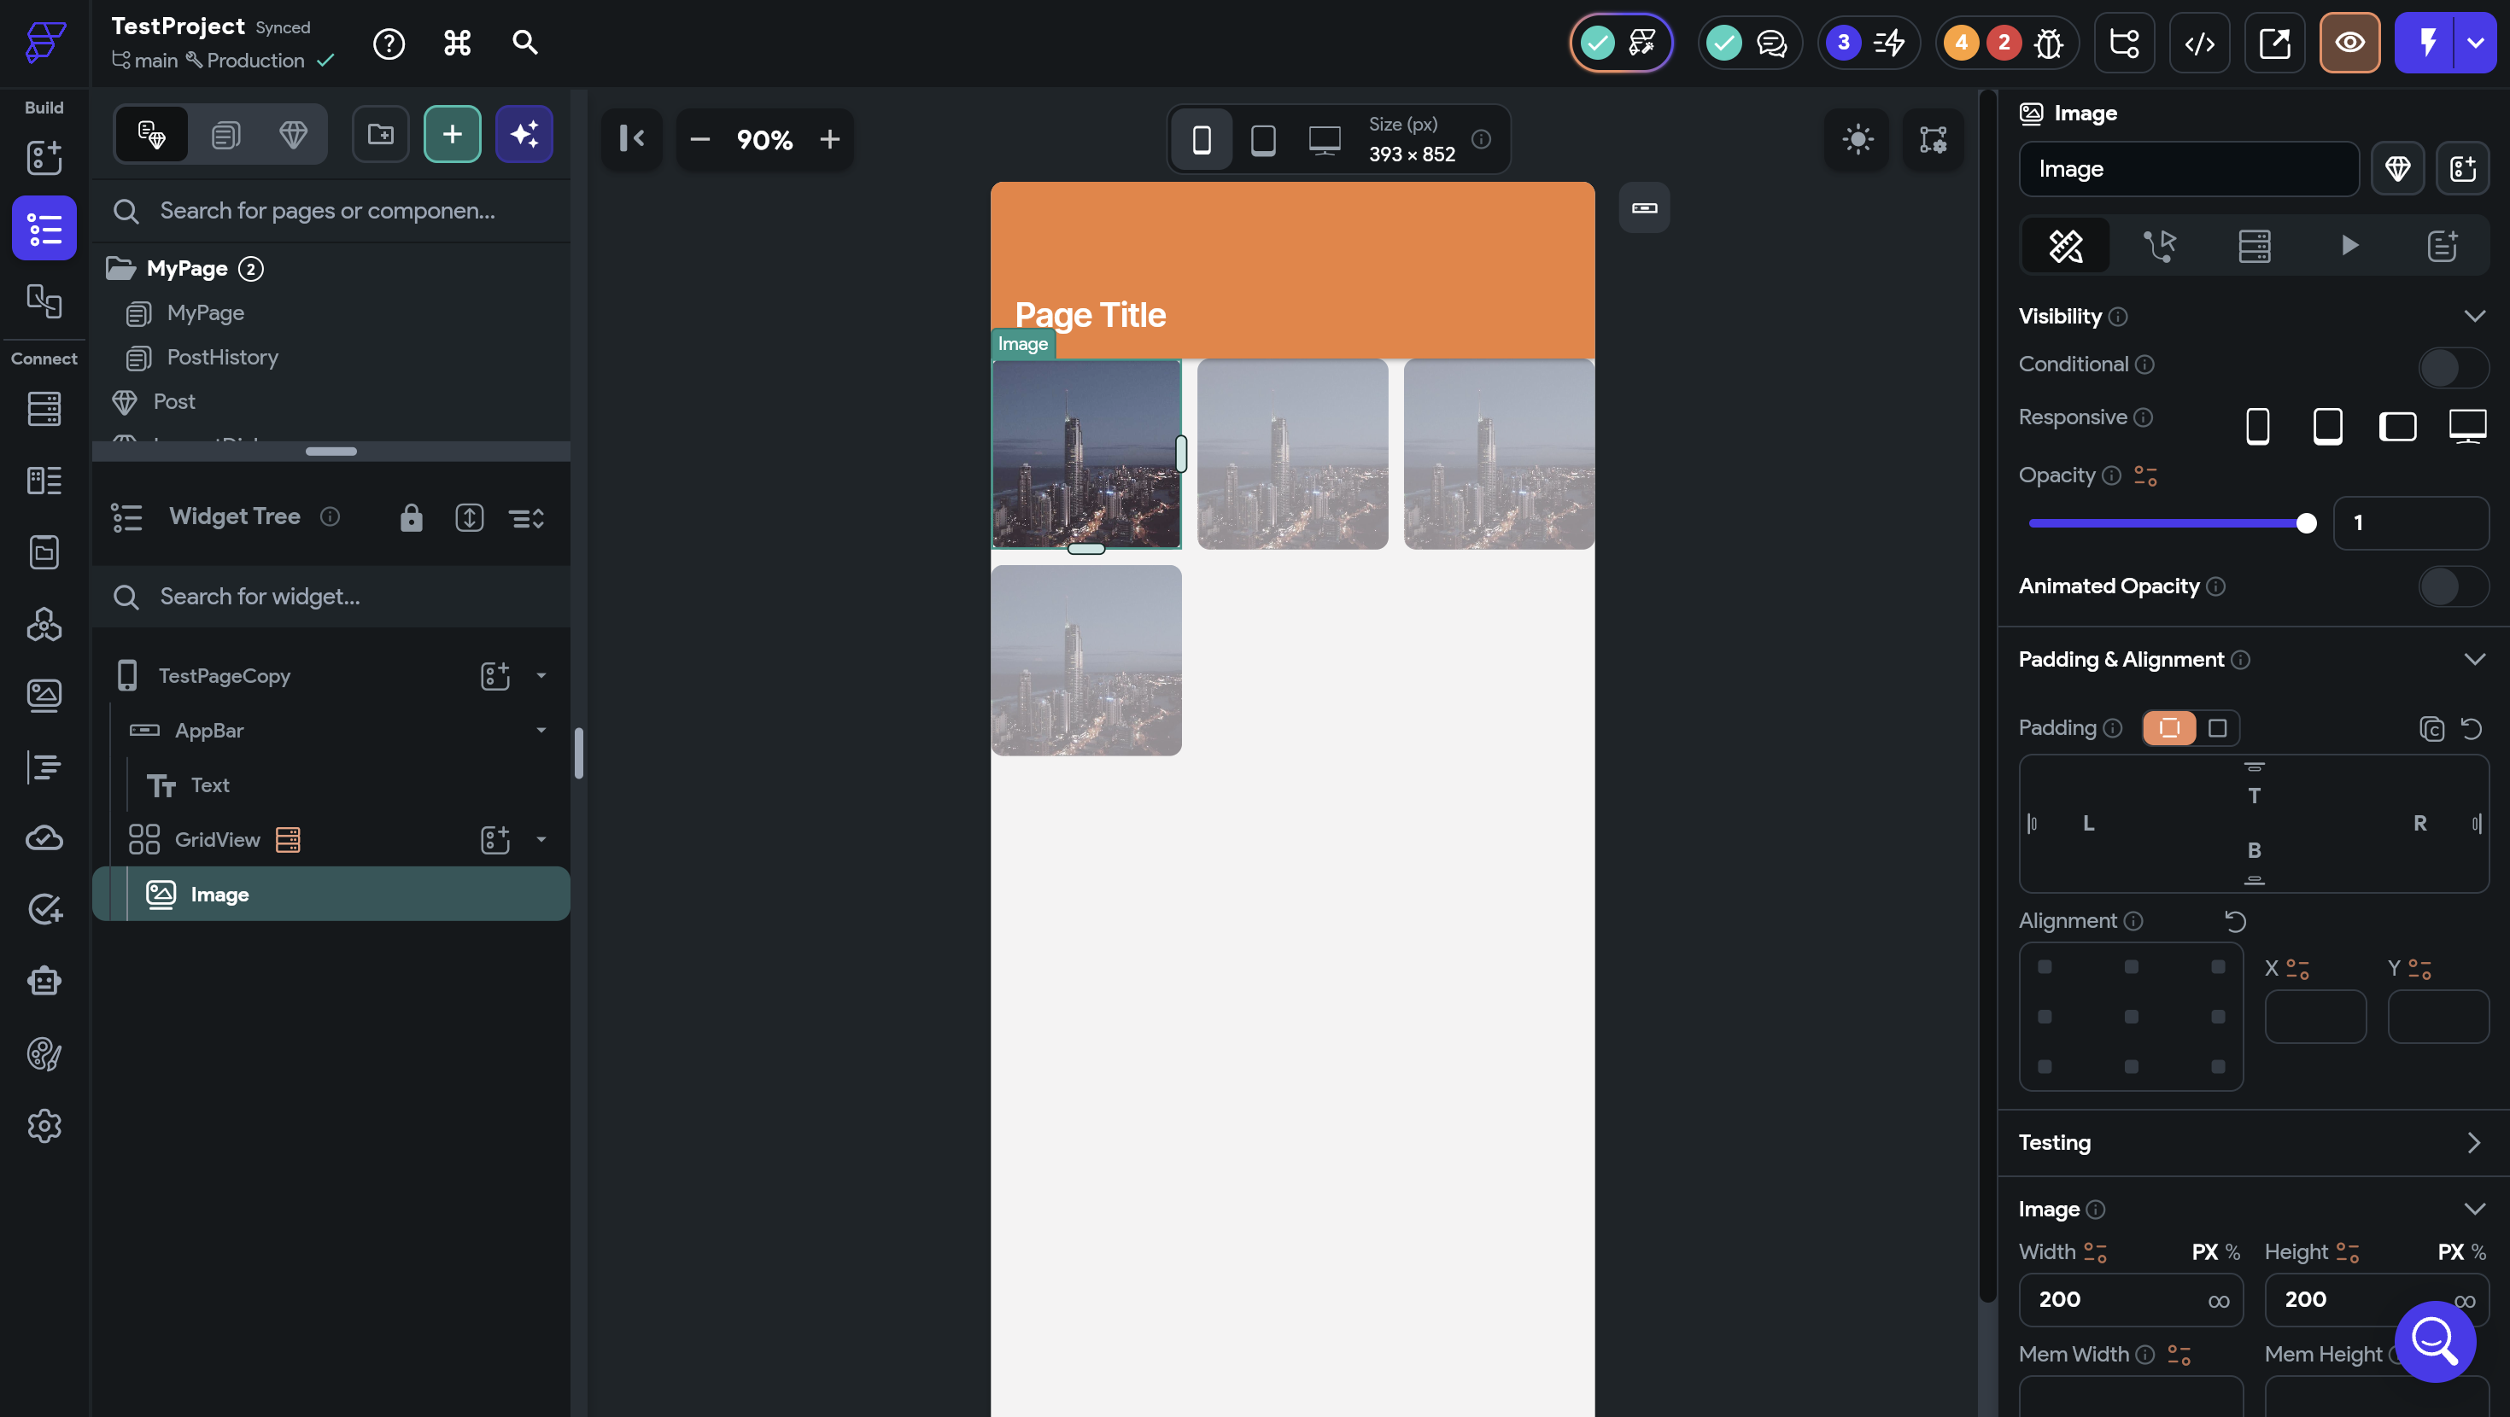
Task: Expand the Testing section
Action: (2474, 1142)
